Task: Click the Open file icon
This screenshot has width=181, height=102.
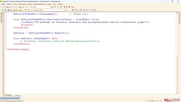Action: point(5,7)
